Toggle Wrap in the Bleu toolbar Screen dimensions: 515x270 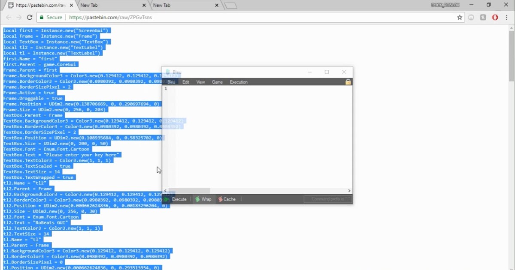click(203, 199)
